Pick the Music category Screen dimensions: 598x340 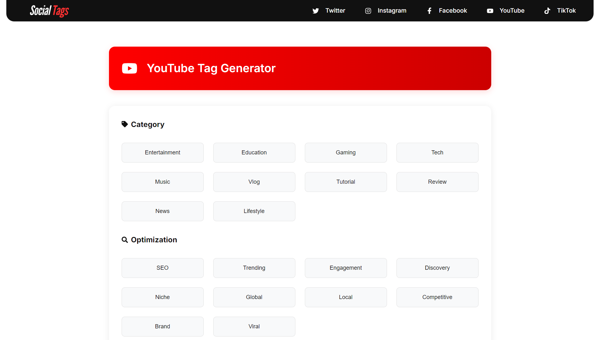(163, 182)
